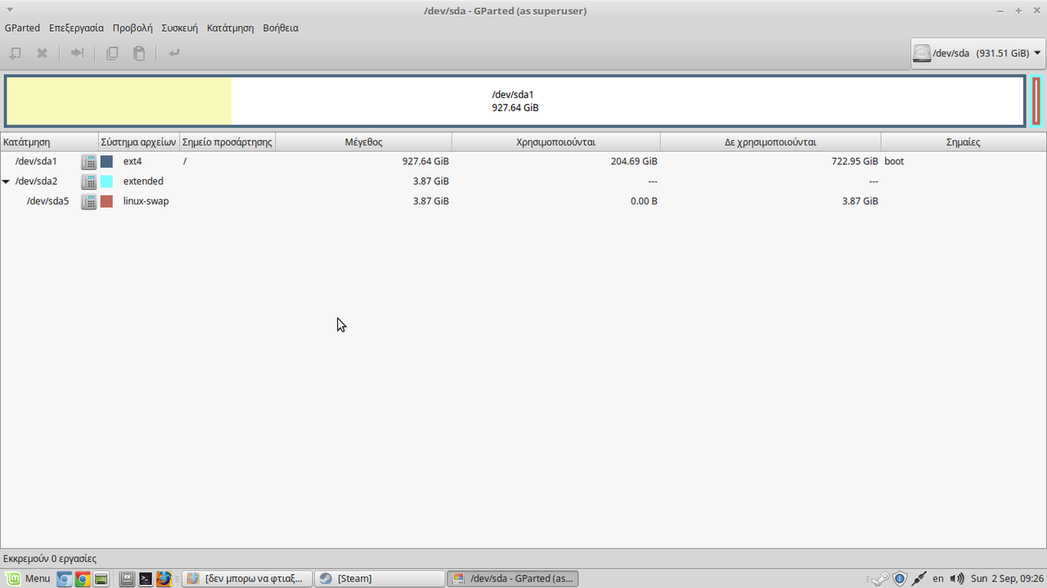Click the '204.69 GiB' used value
The height and width of the screenshot is (588, 1047).
coord(634,161)
